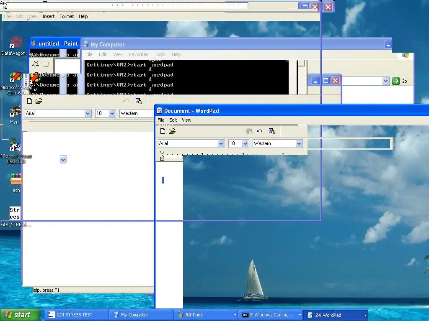Viewport: 429px width, 321px height.
Task: Click My Computer title bar icon
Action: [x=86, y=44]
